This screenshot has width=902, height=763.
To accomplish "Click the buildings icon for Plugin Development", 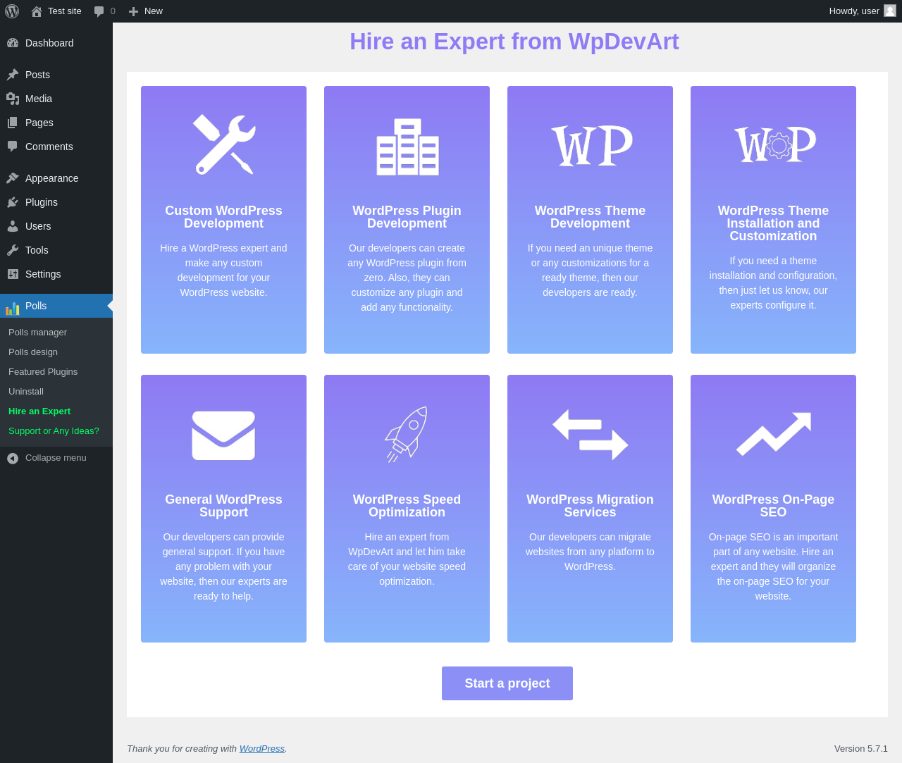I will [407, 147].
